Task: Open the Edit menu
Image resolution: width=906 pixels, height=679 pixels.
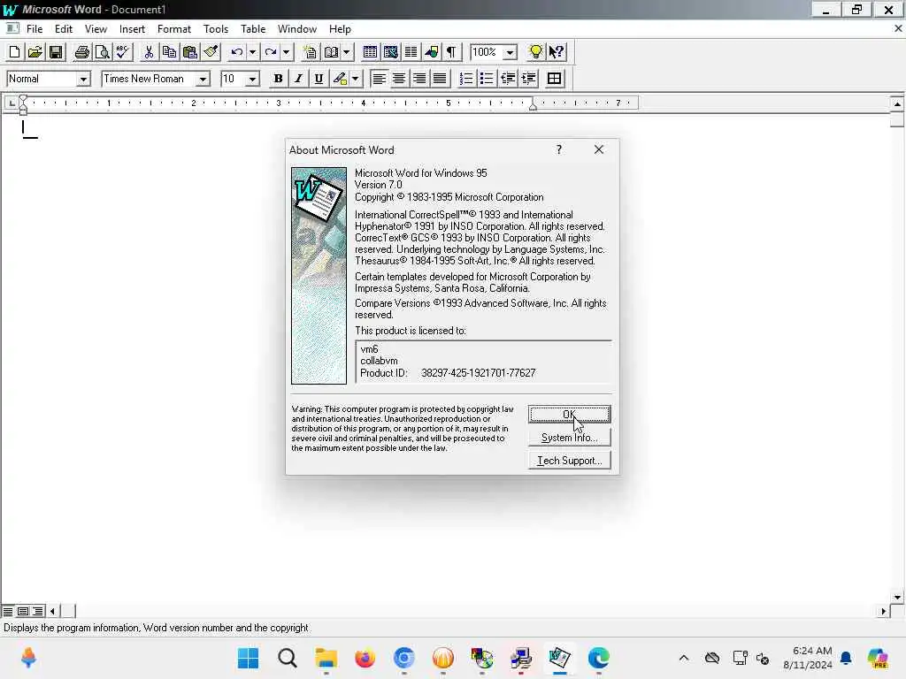Action: 64,29
